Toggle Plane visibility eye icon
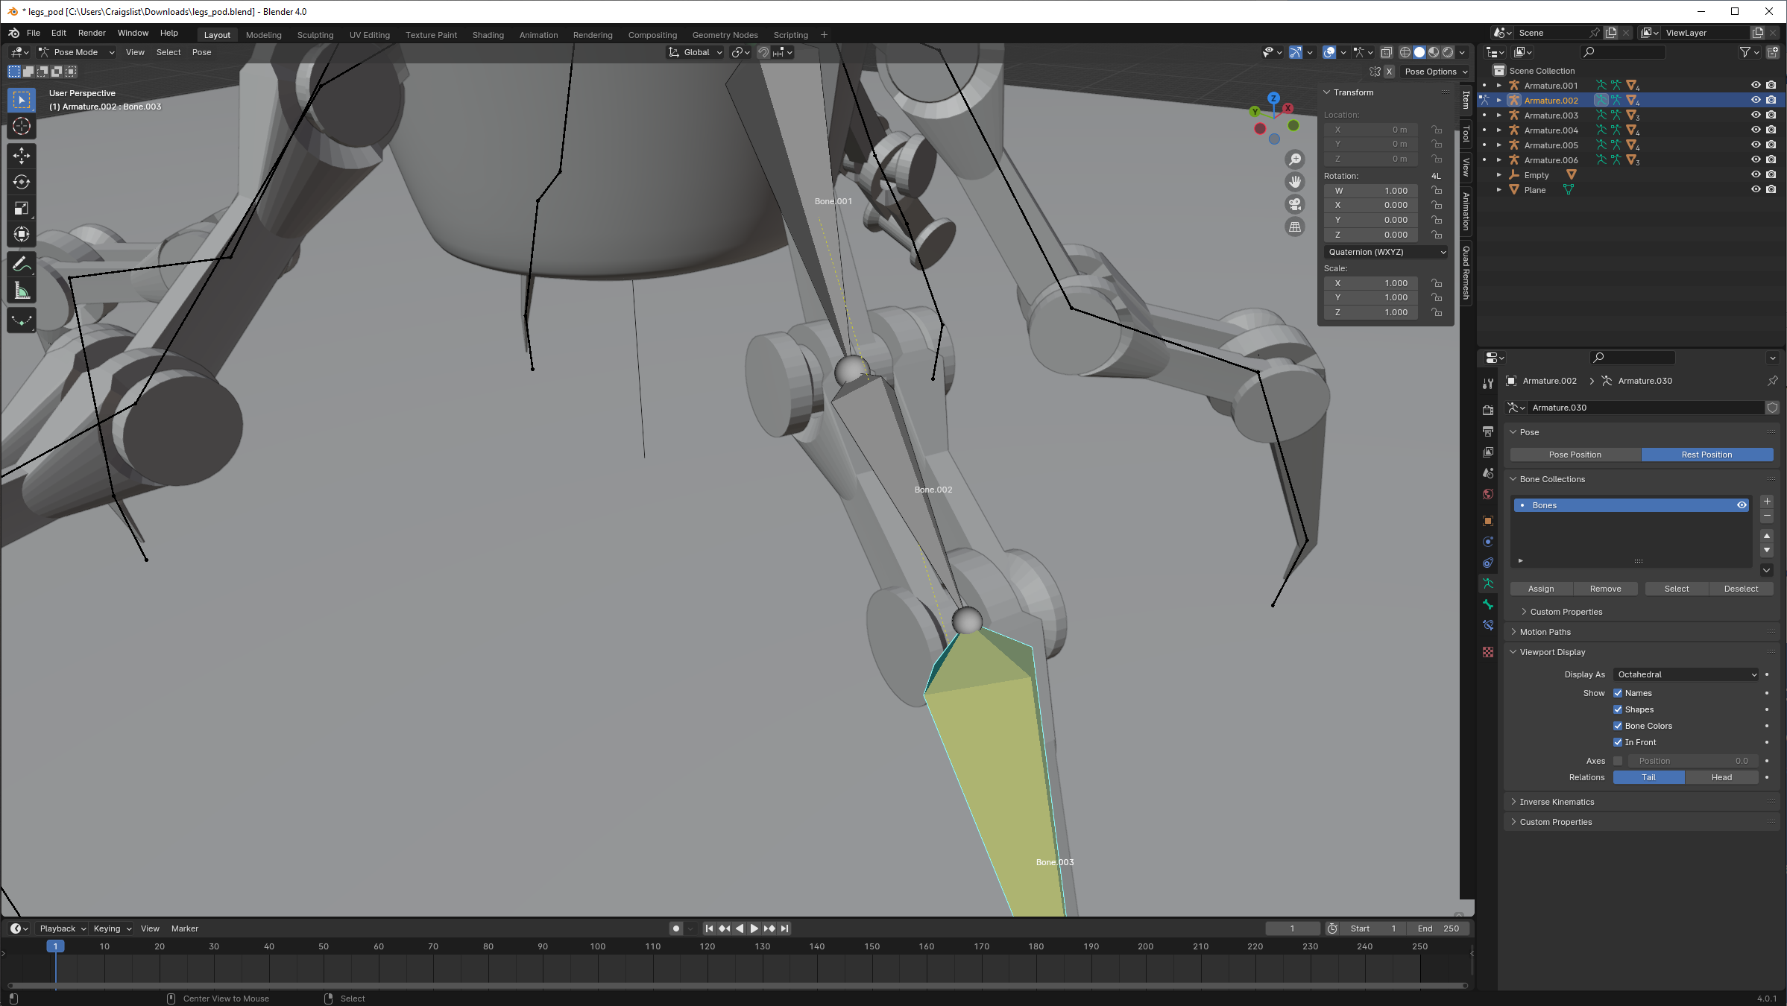 click(1755, 189)
